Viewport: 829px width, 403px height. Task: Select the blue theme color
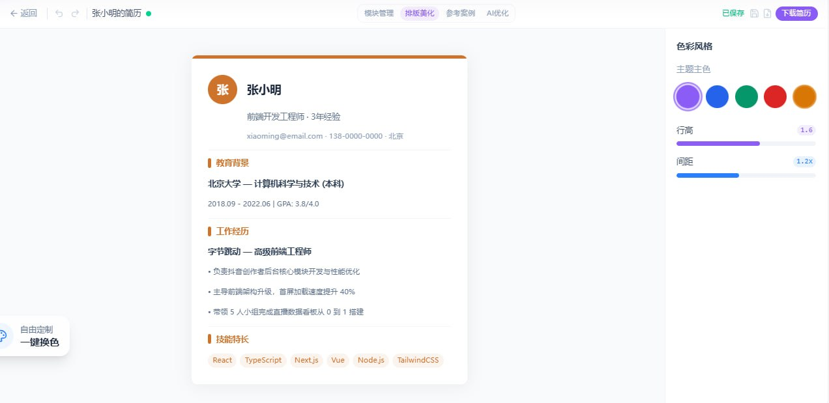click(x=717, y=97)
